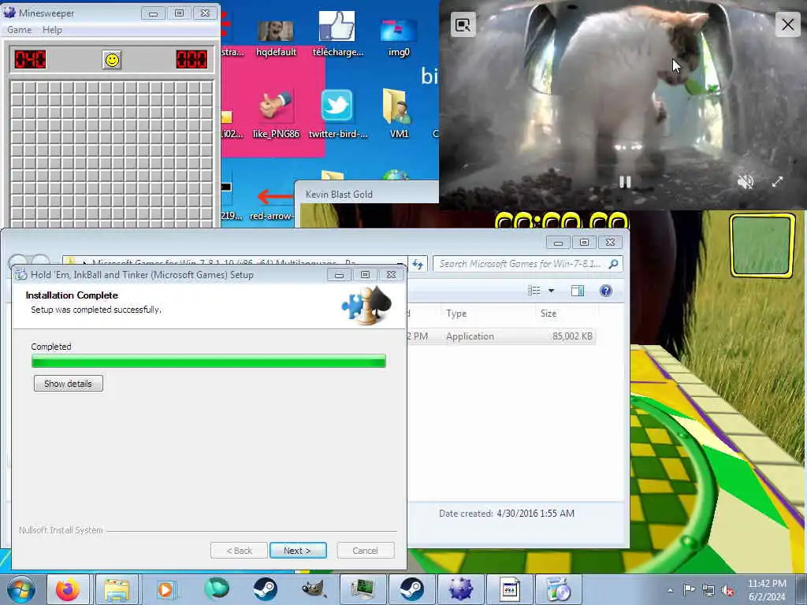
Task: Select the twitter-bird desktop icon
Action: (x=337, y=114)
